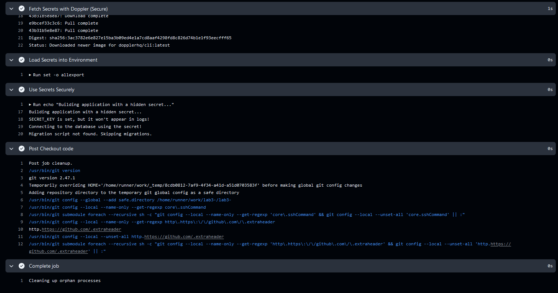558x293 pixels.
Task: Open the wrapped https:// link on log line 12
Action: 500,244
